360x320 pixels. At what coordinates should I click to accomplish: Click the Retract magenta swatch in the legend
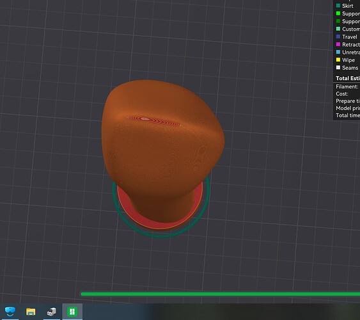point(338,44)
